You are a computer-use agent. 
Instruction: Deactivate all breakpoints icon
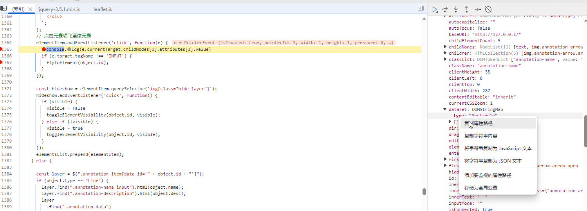click(x=488, y=9)
